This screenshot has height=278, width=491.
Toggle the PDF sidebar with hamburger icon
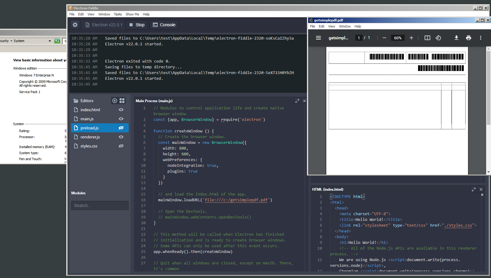tap(318, 37)
